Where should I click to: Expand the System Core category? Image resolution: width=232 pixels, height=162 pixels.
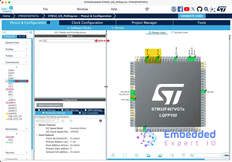tap(17, 43)
